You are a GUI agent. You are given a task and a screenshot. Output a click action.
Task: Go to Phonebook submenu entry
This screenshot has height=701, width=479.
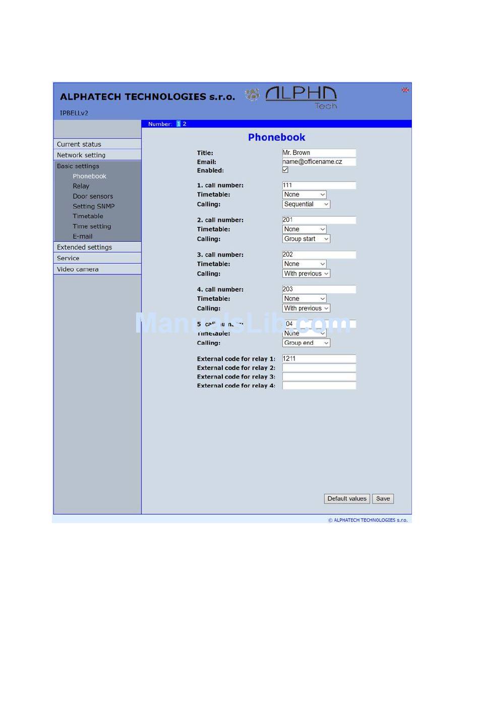[89, 176]
